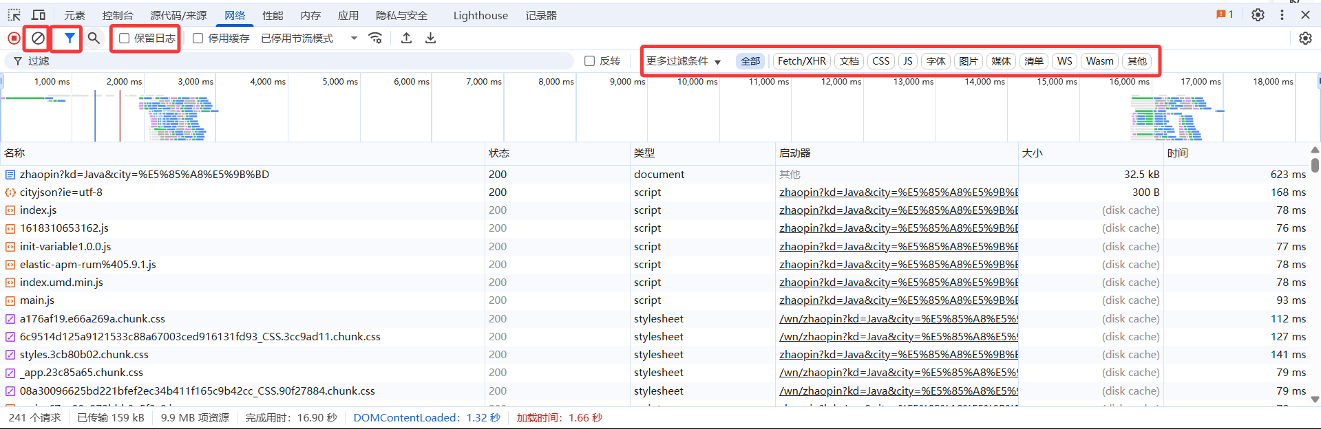Filter requests by Fetch/XHR
This screenshot has width=1321, height=429.
(801, 61)
